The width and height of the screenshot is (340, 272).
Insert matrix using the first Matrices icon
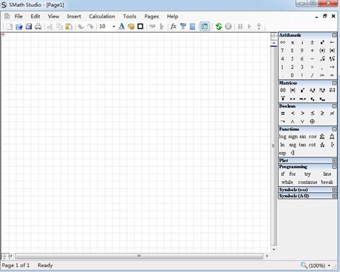coord(283,90)
